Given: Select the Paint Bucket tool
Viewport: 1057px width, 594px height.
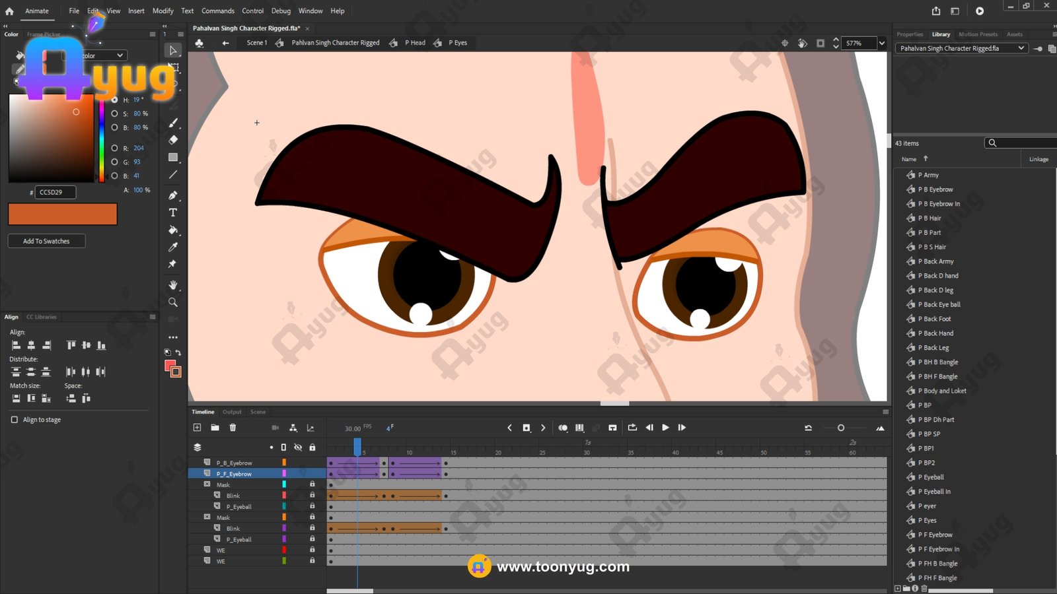Looking at the screenshot, I should click(x=173, y=230).
